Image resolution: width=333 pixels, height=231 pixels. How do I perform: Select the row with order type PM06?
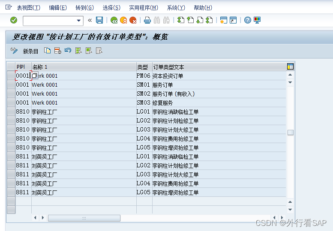click(11, 76)
